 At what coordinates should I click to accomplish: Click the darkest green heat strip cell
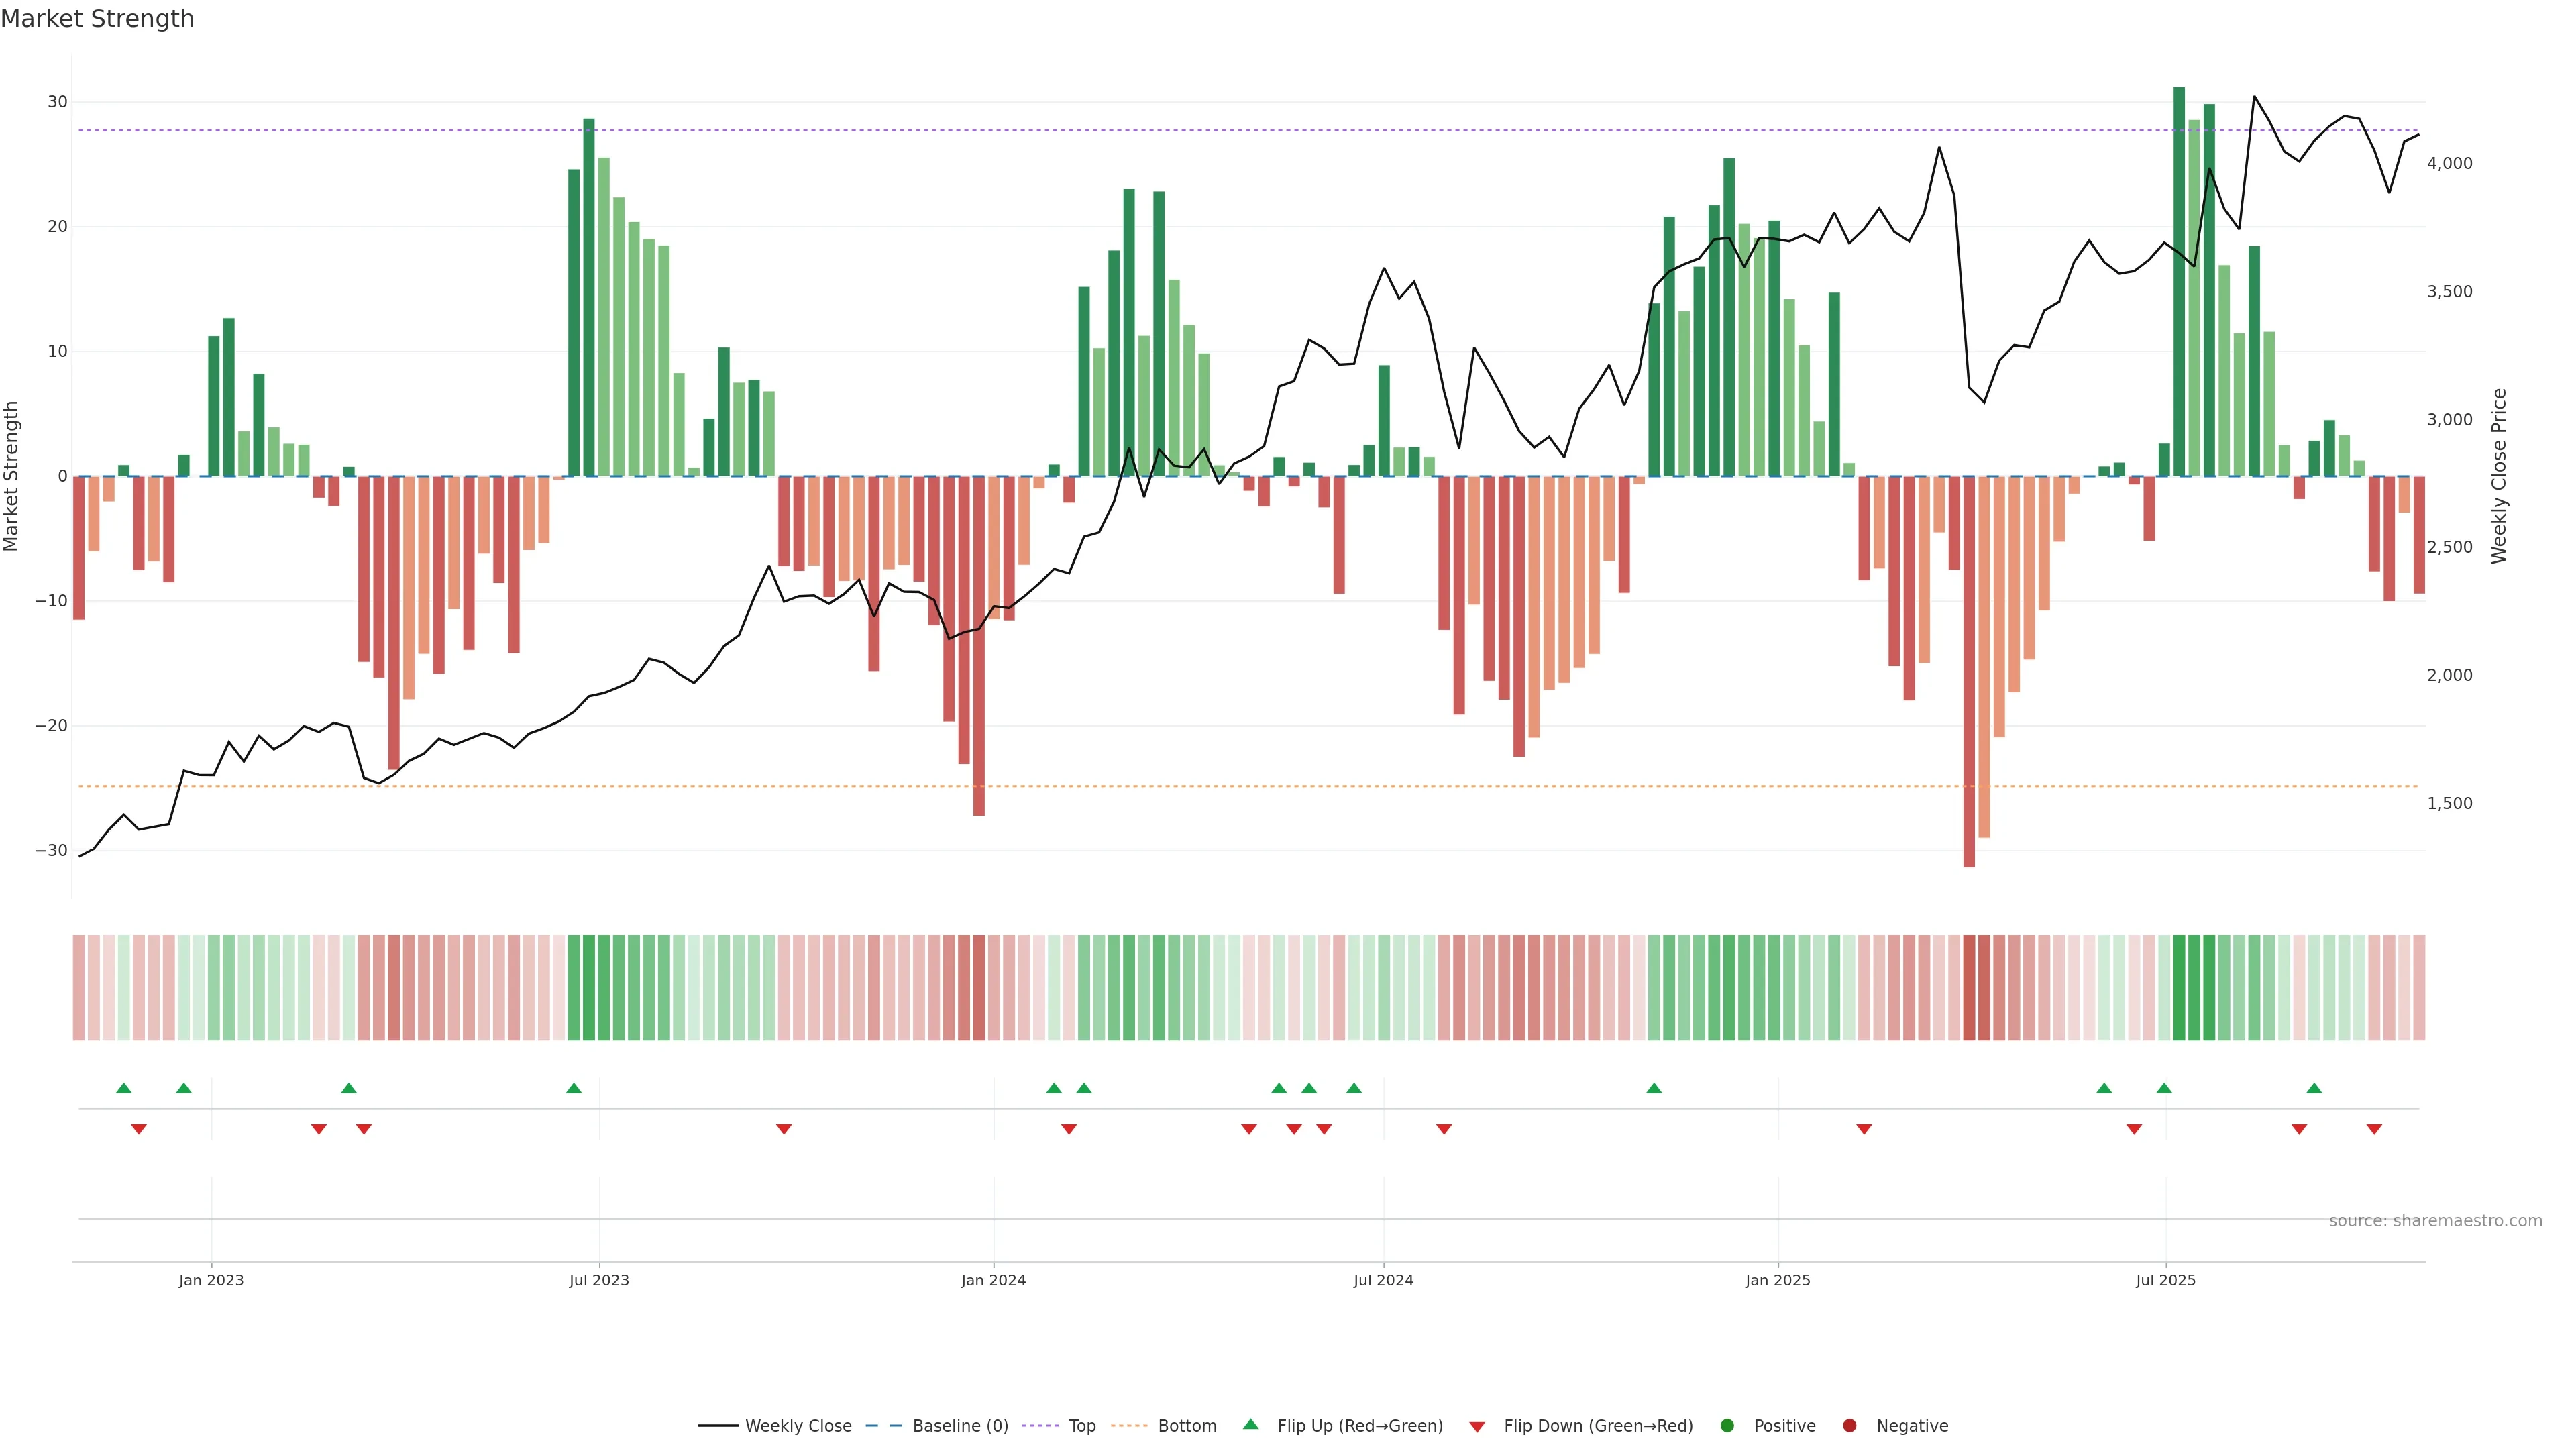2179,988
